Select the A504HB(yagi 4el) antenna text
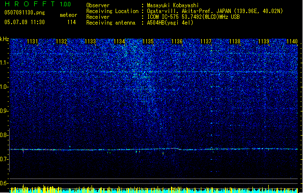 coord(170,23)
